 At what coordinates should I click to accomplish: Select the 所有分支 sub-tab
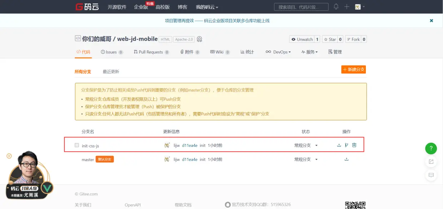pyautogui.click(x=83, y=72)
